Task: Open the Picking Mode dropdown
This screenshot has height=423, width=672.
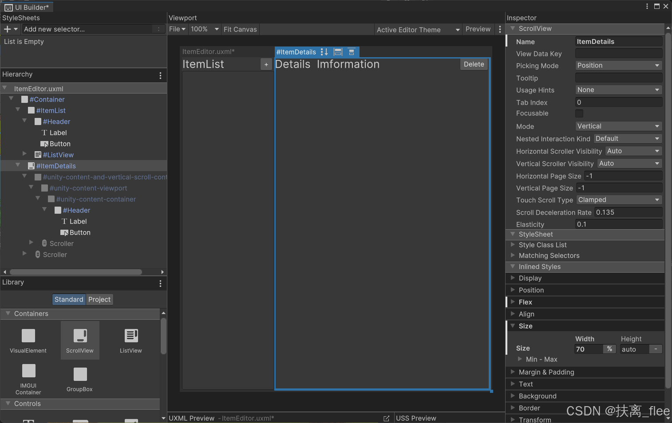Action: (x=619, y=66)
